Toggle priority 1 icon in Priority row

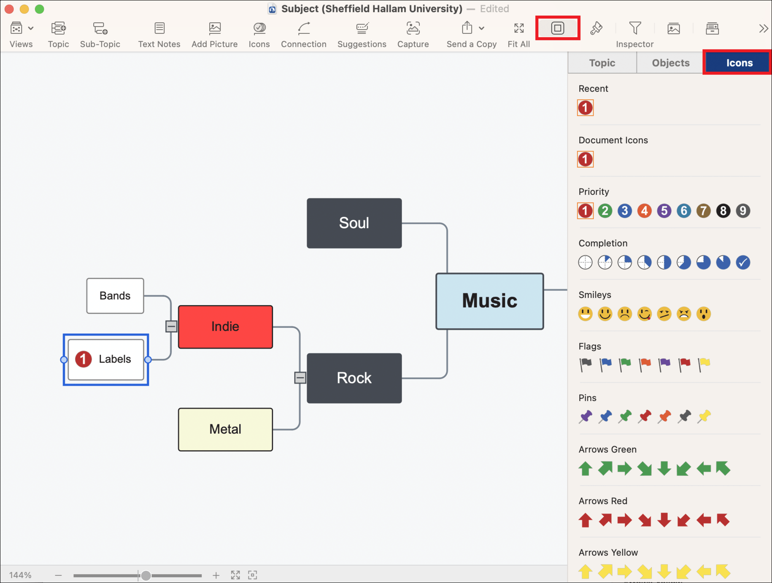coord(585,211)
